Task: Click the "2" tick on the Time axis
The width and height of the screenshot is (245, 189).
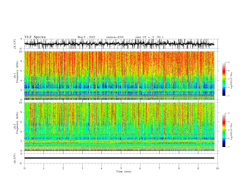Action: click(63, 168)
